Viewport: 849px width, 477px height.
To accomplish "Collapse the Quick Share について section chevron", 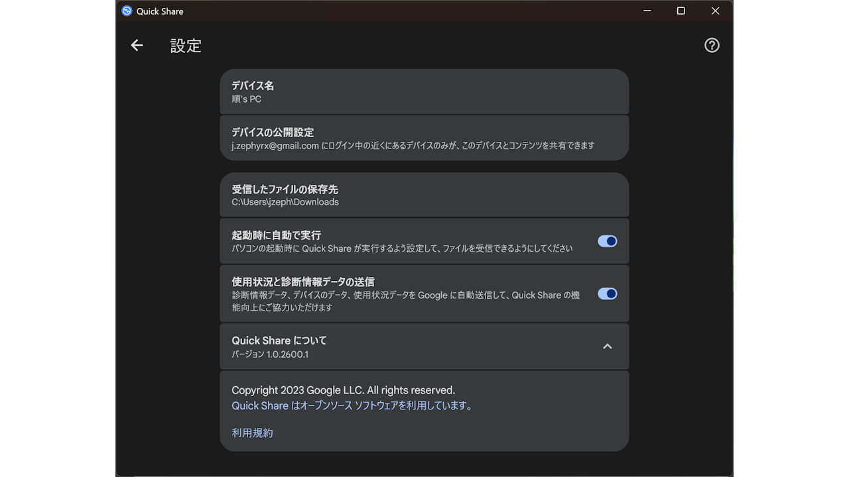I will 607,346.
